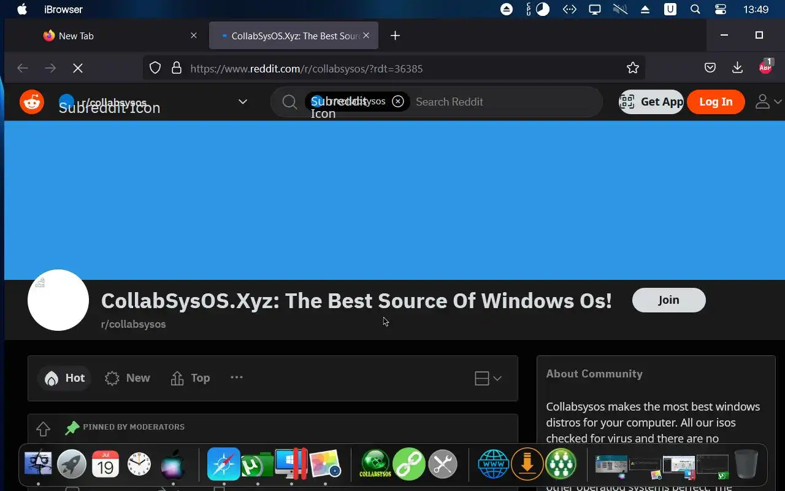Open Launchpad rocket in dock

click(72, 464)
